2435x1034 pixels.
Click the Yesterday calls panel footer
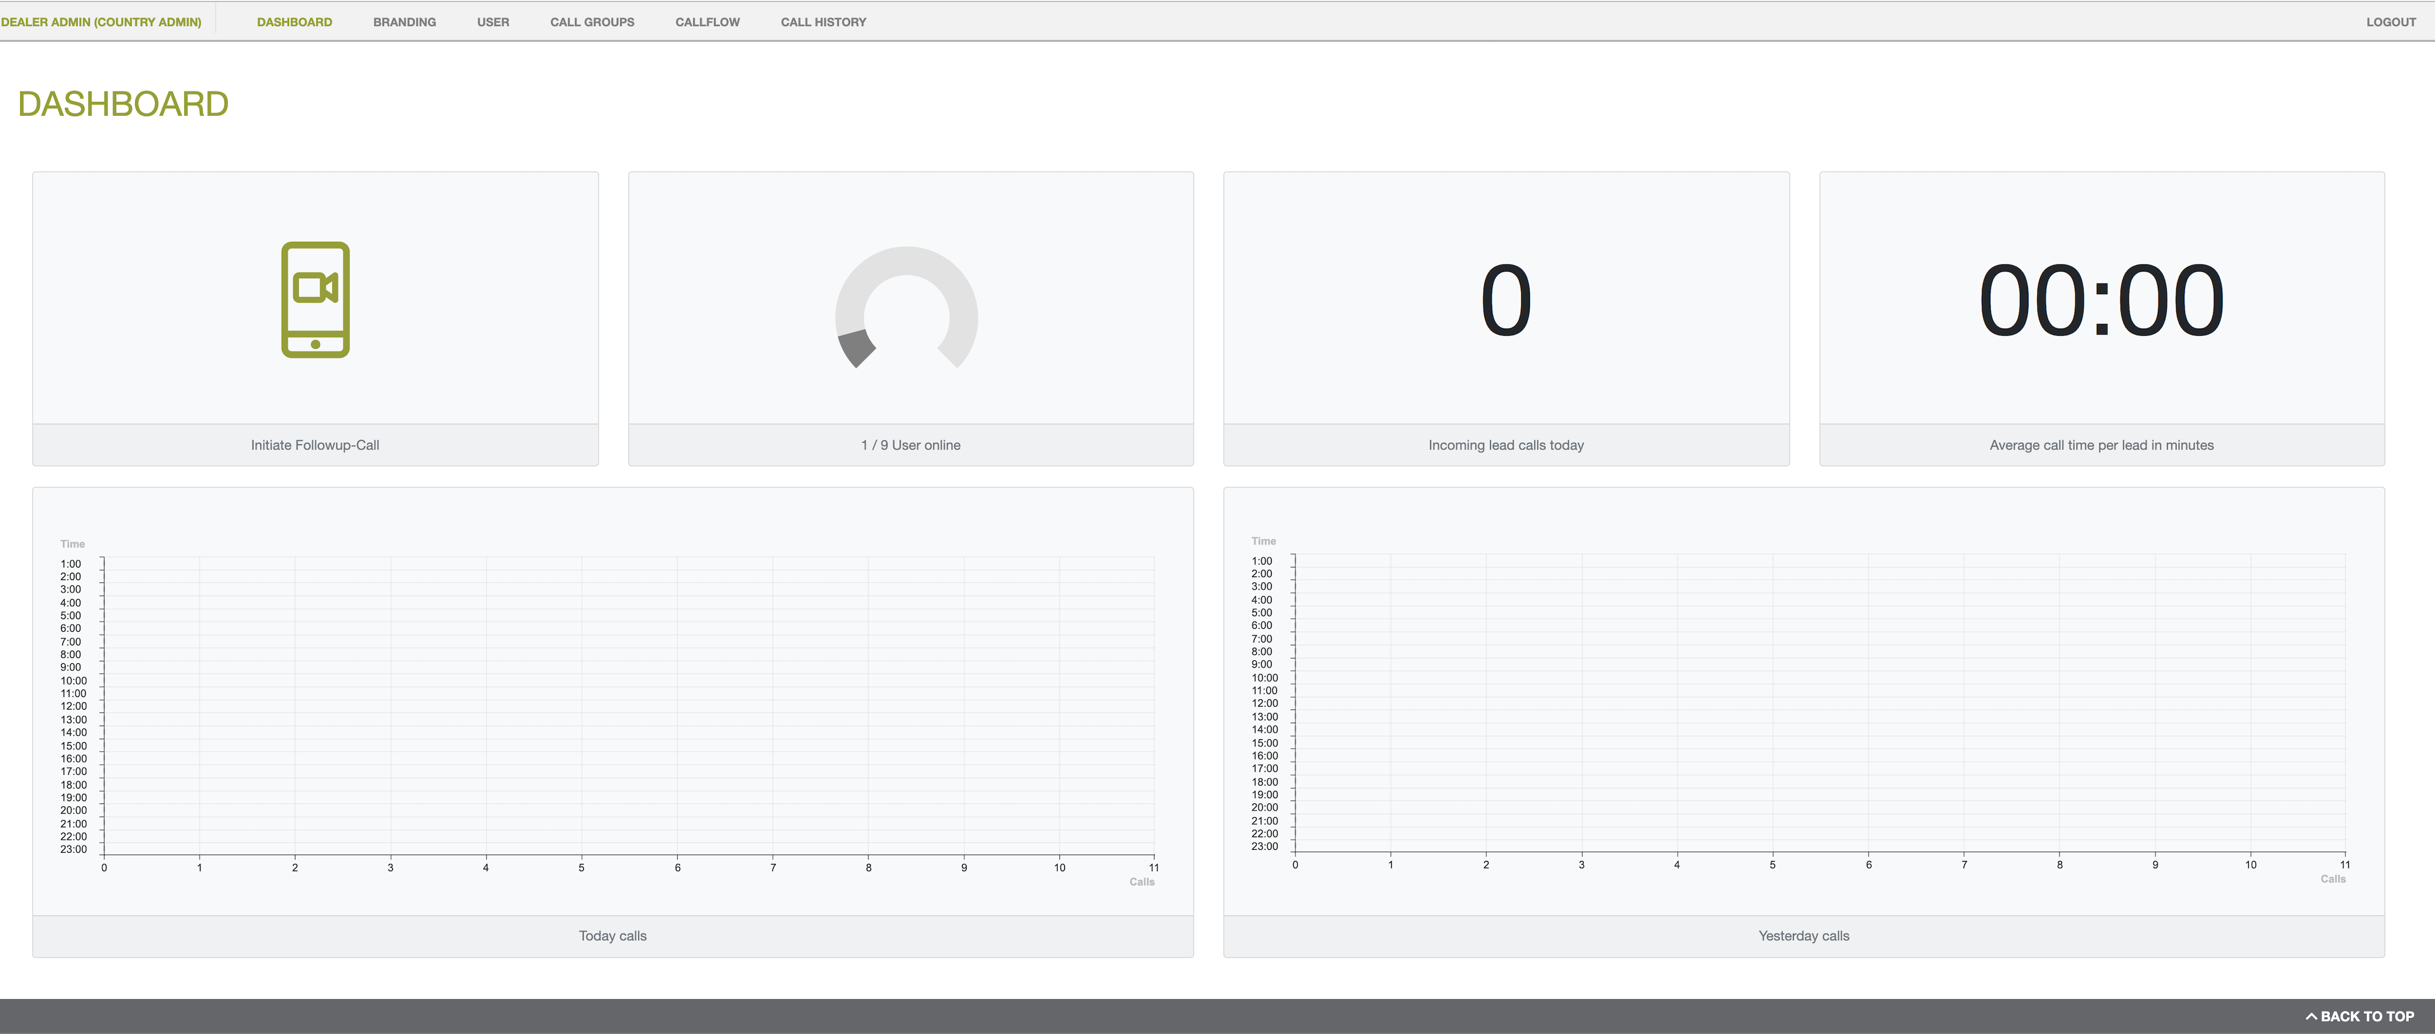pyautogui.click(x=1802, y=936)
